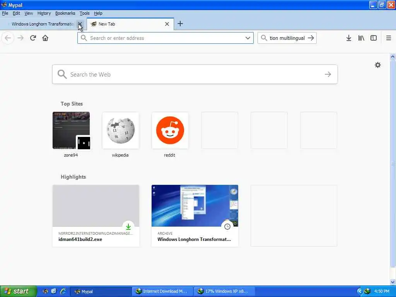Switch to Internet Download Manager taskbar window
This screenshot has width=396, height=297.
coord(162,291)
